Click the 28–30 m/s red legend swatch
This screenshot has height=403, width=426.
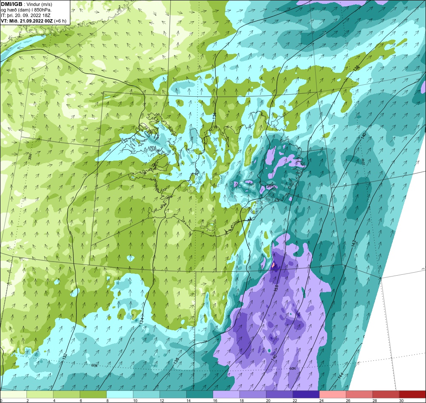pos(386,394)
